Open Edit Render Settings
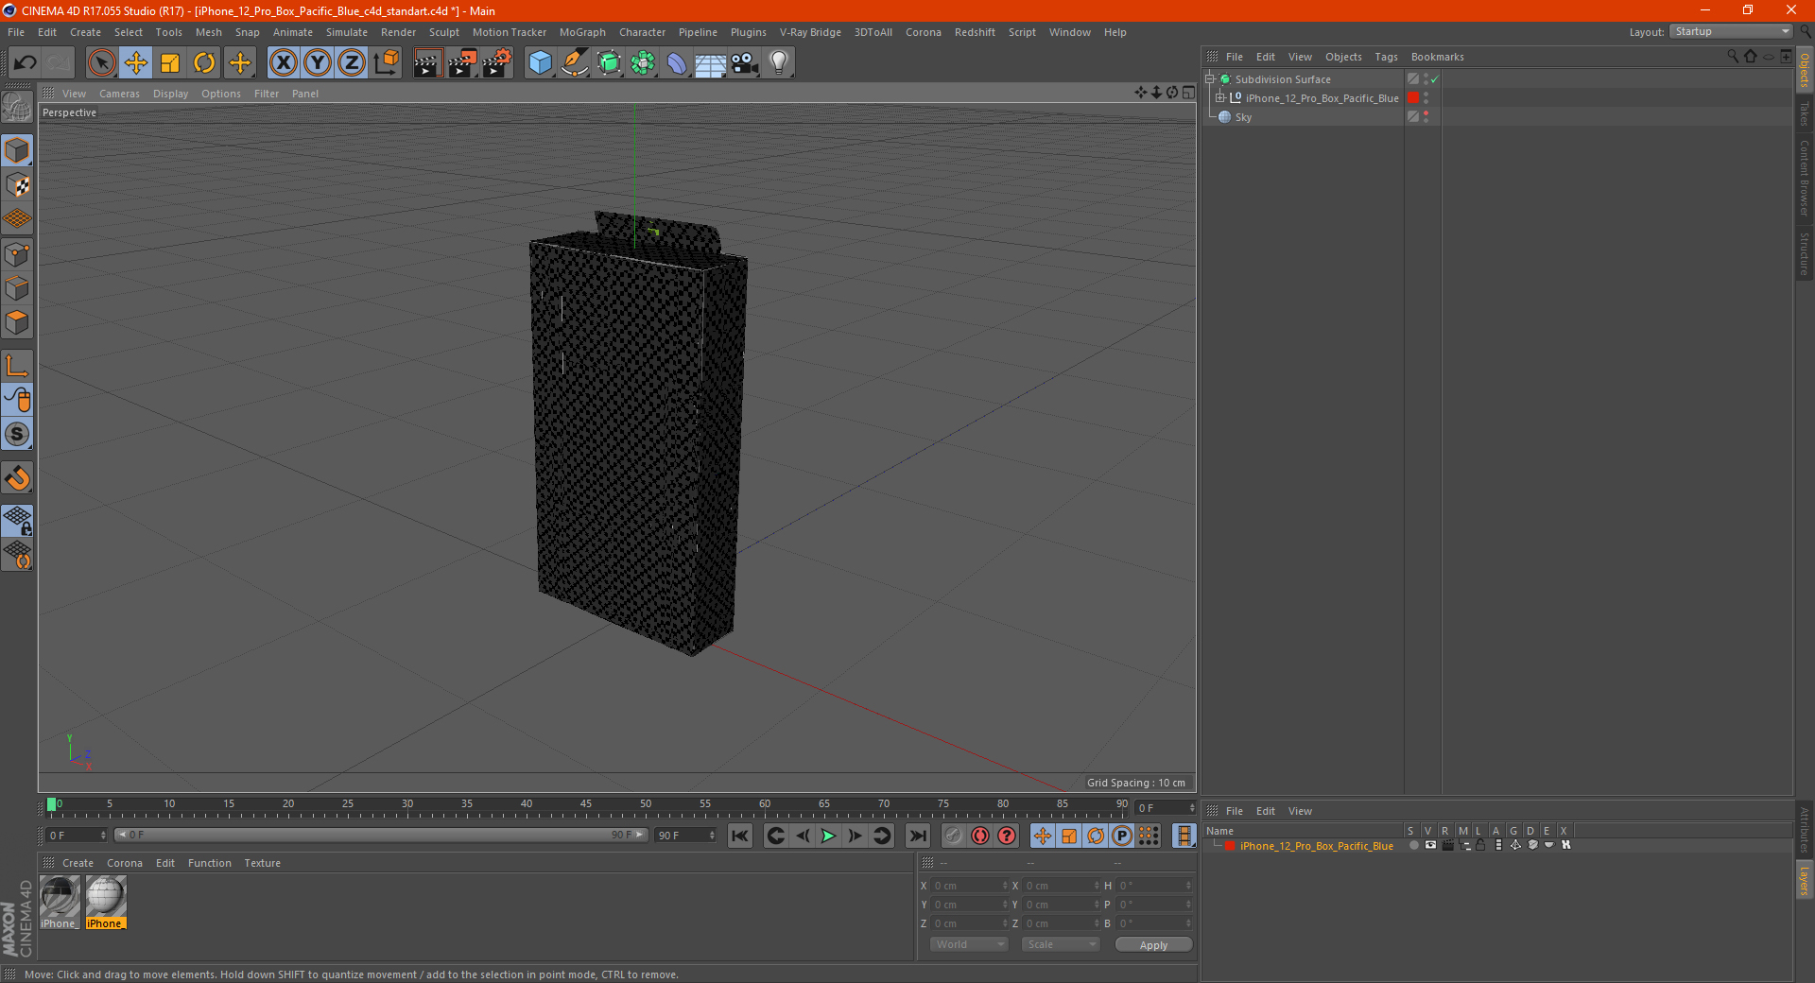This screenshot has width=1815, height=983. tap(497, 63)
